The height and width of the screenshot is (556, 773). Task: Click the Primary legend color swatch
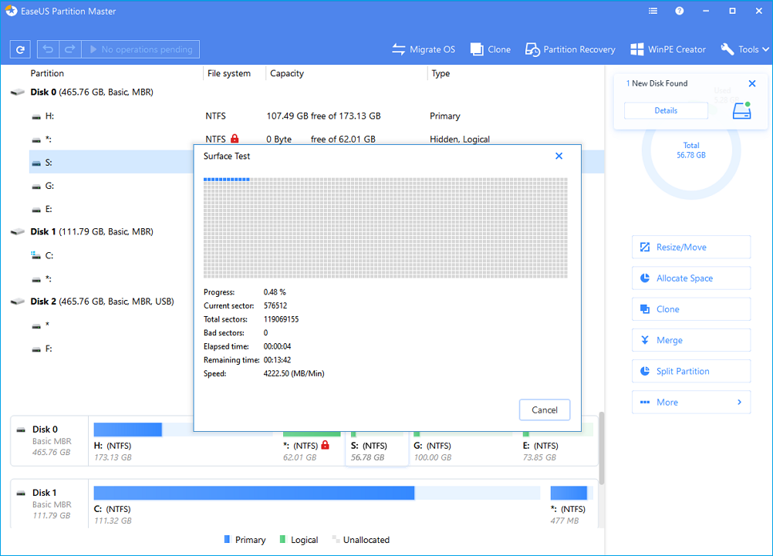tap(227, 539)
